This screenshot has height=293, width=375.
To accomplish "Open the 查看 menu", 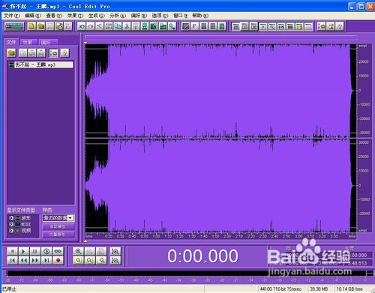I will pyautogui.click(x=54, y=16).
